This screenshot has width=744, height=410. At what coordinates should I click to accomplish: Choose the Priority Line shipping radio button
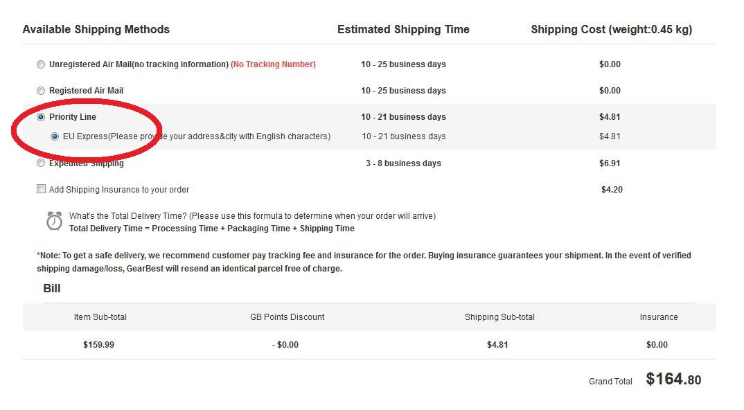click(x=41, y=117)
